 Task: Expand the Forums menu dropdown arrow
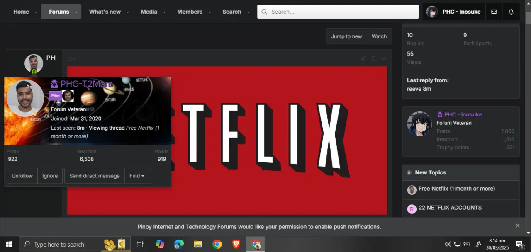click(76, 12)
